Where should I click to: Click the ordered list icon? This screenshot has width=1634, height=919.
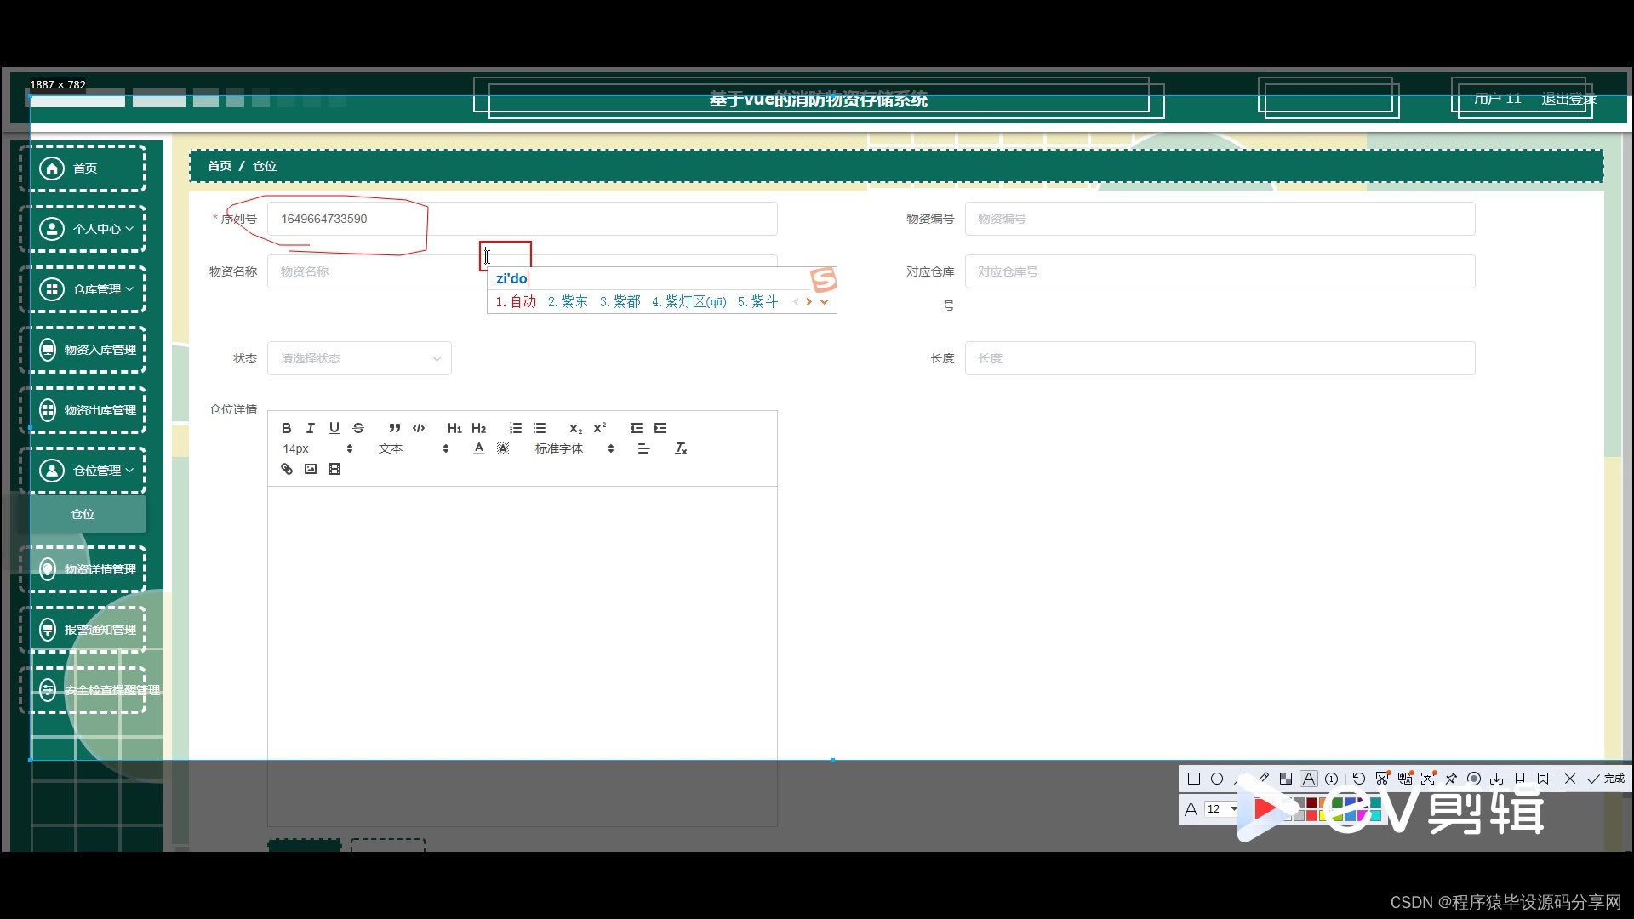point(515,428)
